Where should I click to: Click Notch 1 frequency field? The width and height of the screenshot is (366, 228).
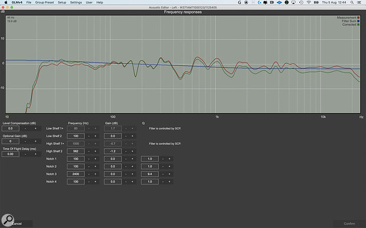point(76,159)
